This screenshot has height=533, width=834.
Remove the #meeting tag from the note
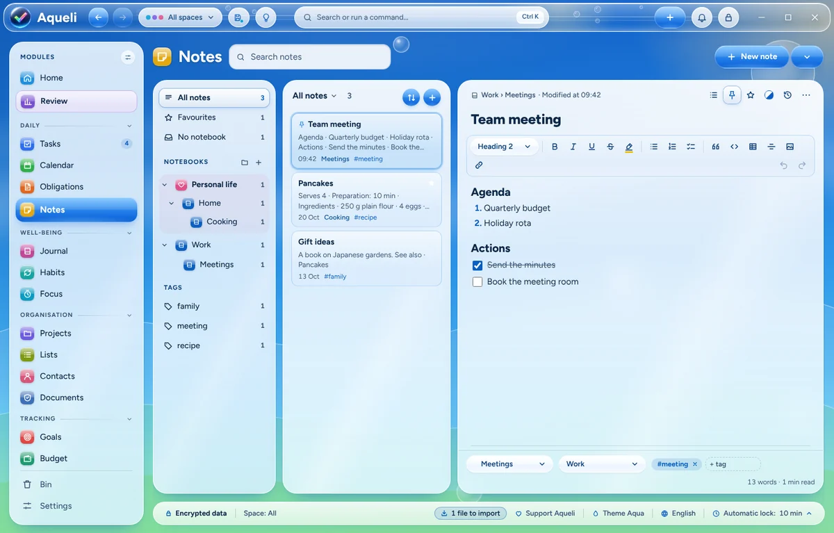click(x=695, y=464)
